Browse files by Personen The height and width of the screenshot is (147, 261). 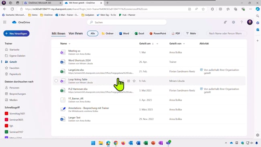[14, 88]
